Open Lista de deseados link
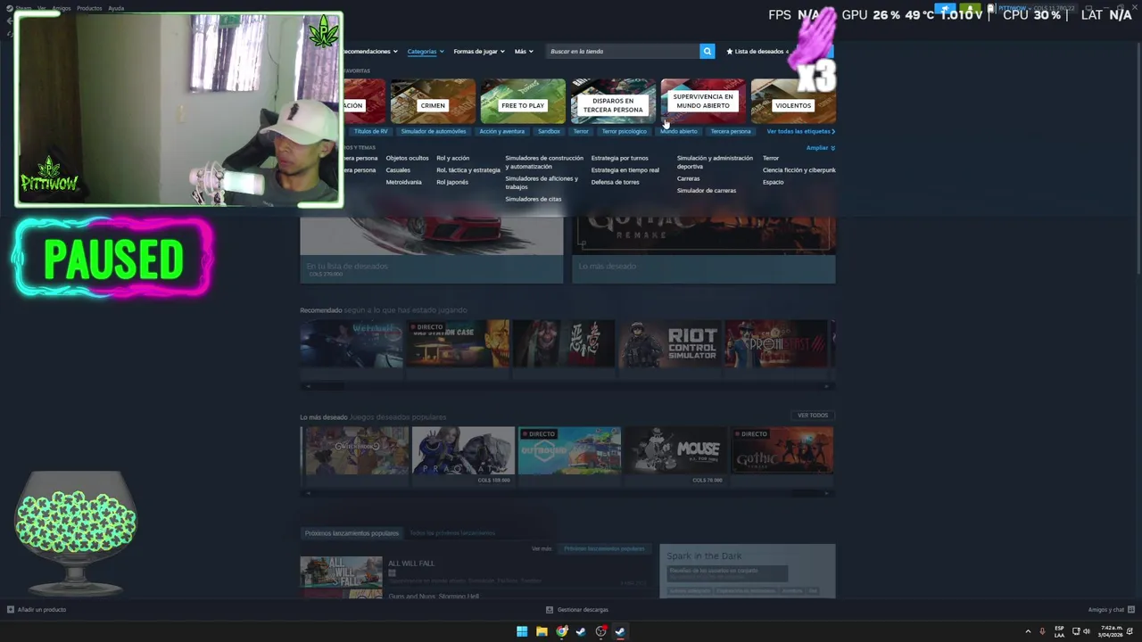 pyautogui.click(x=759, y=51)
